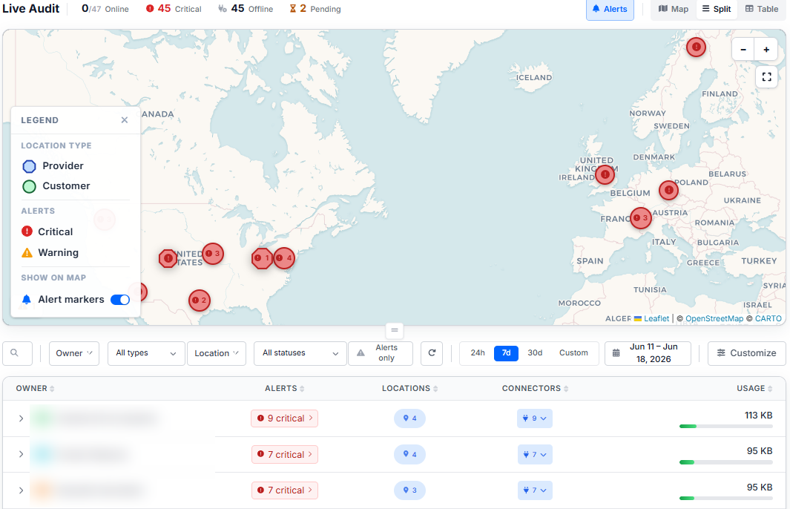Click the cluster marker 3 near France
Screen dimensions: 790x509
[x=641, y=218]
